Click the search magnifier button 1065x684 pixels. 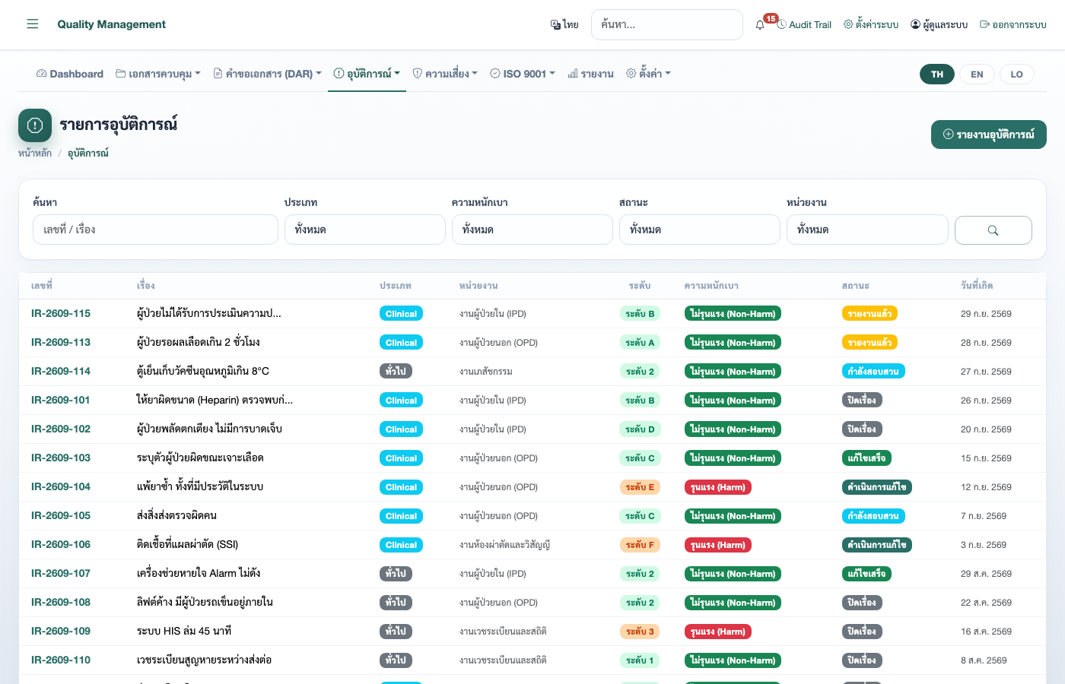coord(993,230)
